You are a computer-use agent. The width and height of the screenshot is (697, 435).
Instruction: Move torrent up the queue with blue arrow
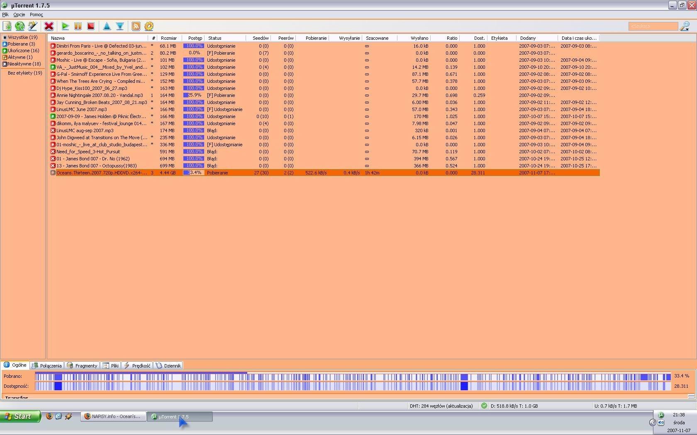(x=107, y=26)
